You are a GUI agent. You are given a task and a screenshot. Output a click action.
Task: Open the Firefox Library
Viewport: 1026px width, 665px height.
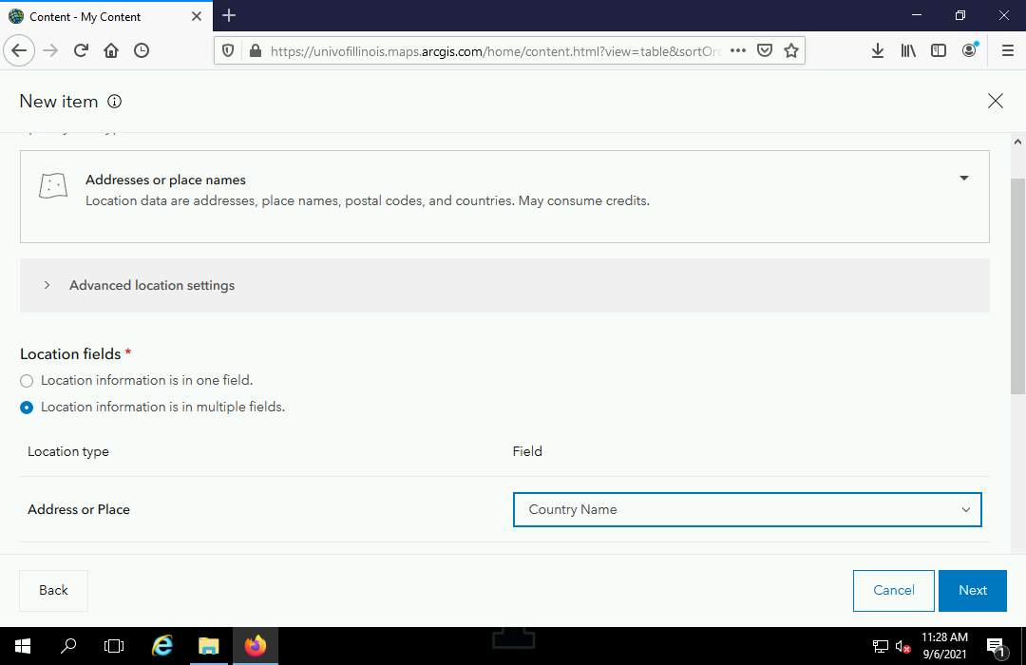(x=908, y=49)
